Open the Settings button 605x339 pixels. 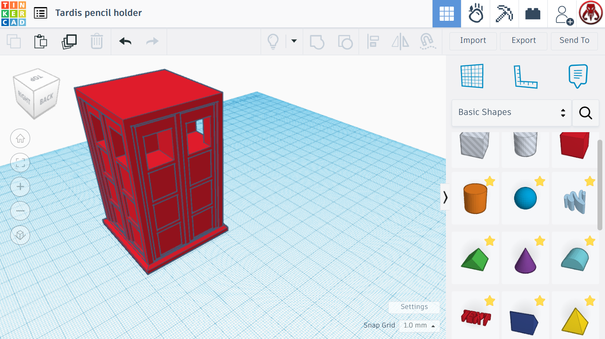click(414, 307)
